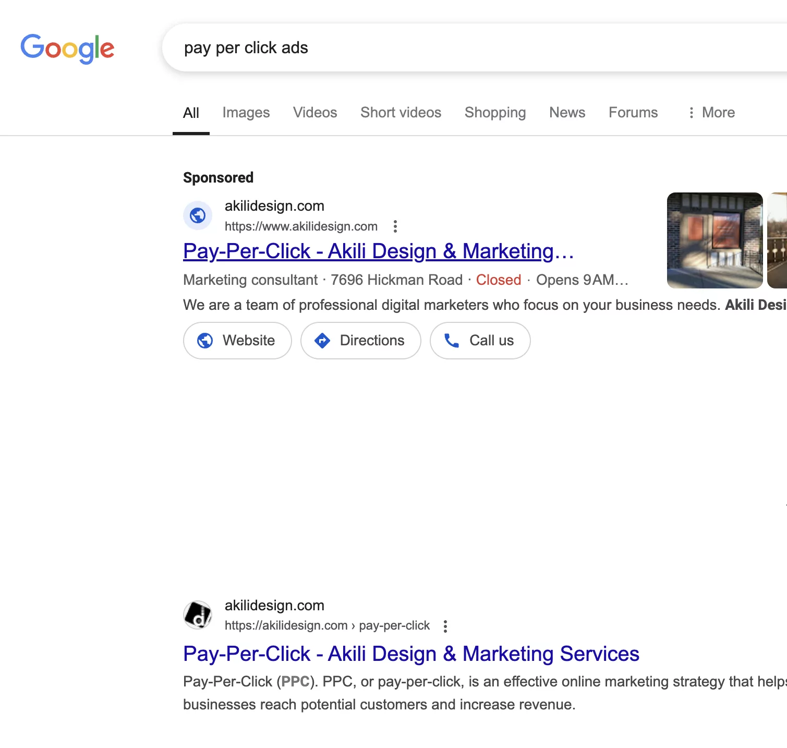Click the search box containing 'pay per click ads'
The image size is (787, 748).
click(475, 47)
